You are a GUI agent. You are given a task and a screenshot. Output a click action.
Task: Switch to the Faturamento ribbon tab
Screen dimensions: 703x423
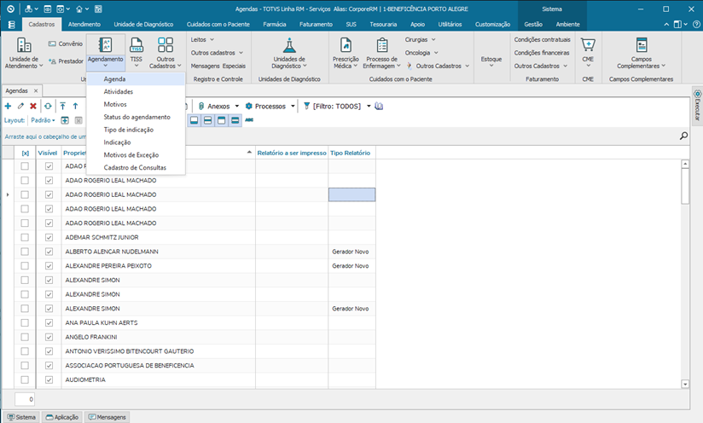click(316, 24)
